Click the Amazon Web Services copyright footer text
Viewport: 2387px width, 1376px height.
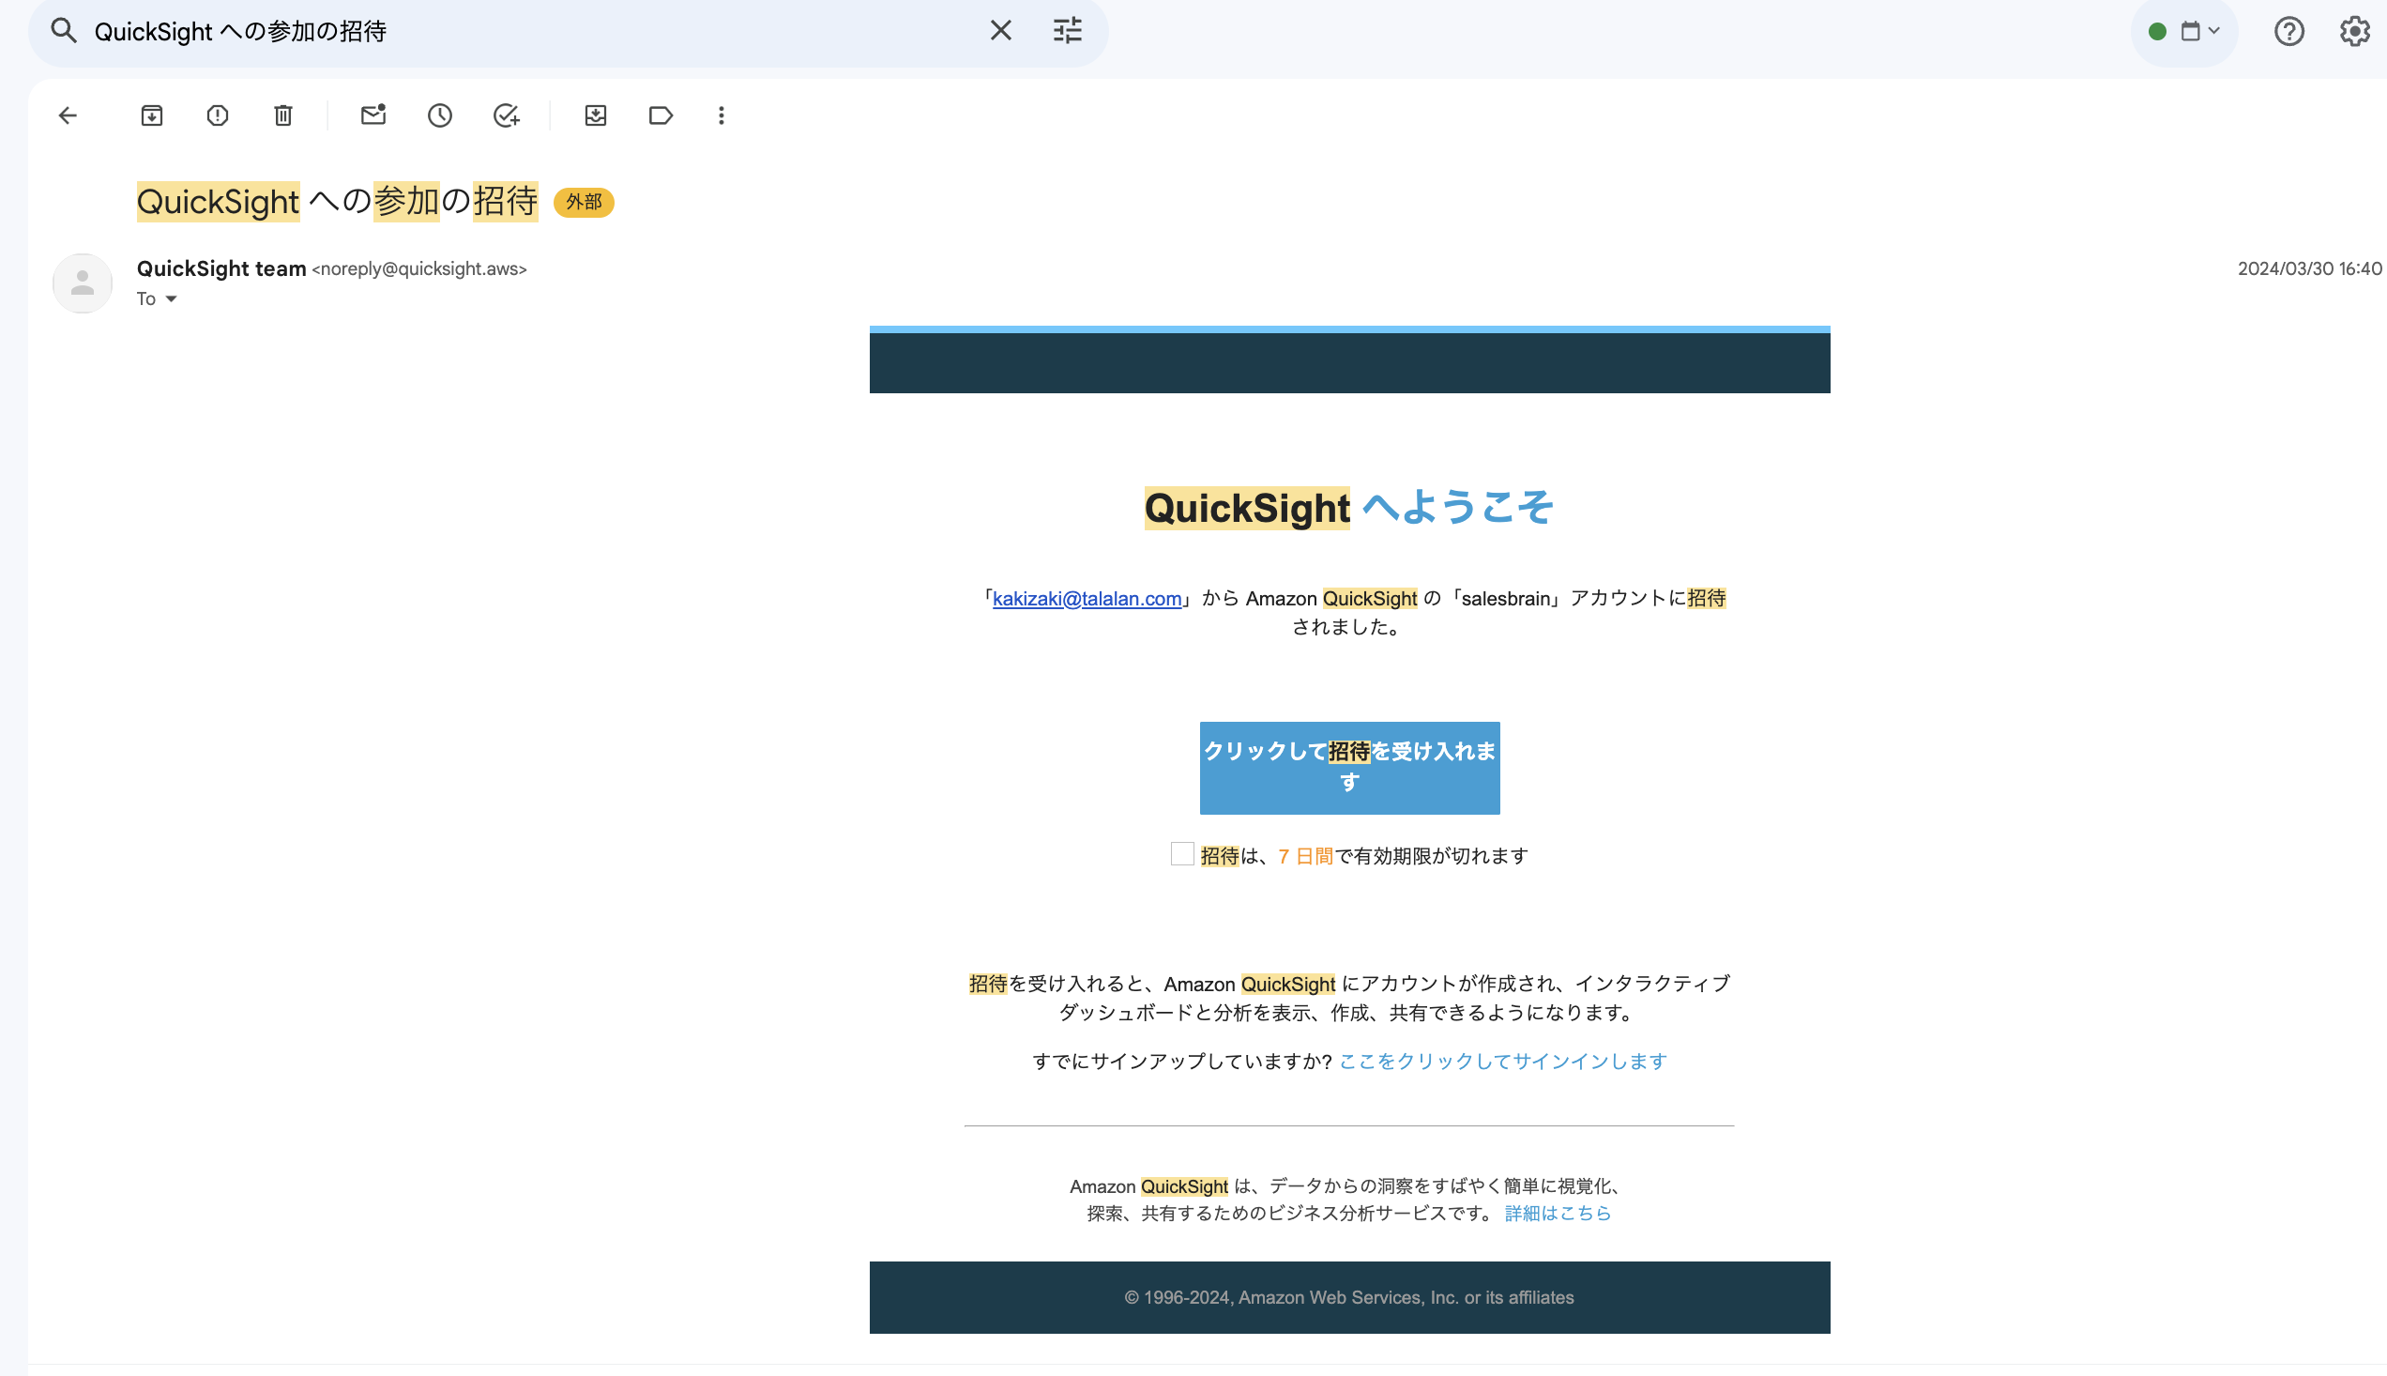(x=1349, y=1297)
